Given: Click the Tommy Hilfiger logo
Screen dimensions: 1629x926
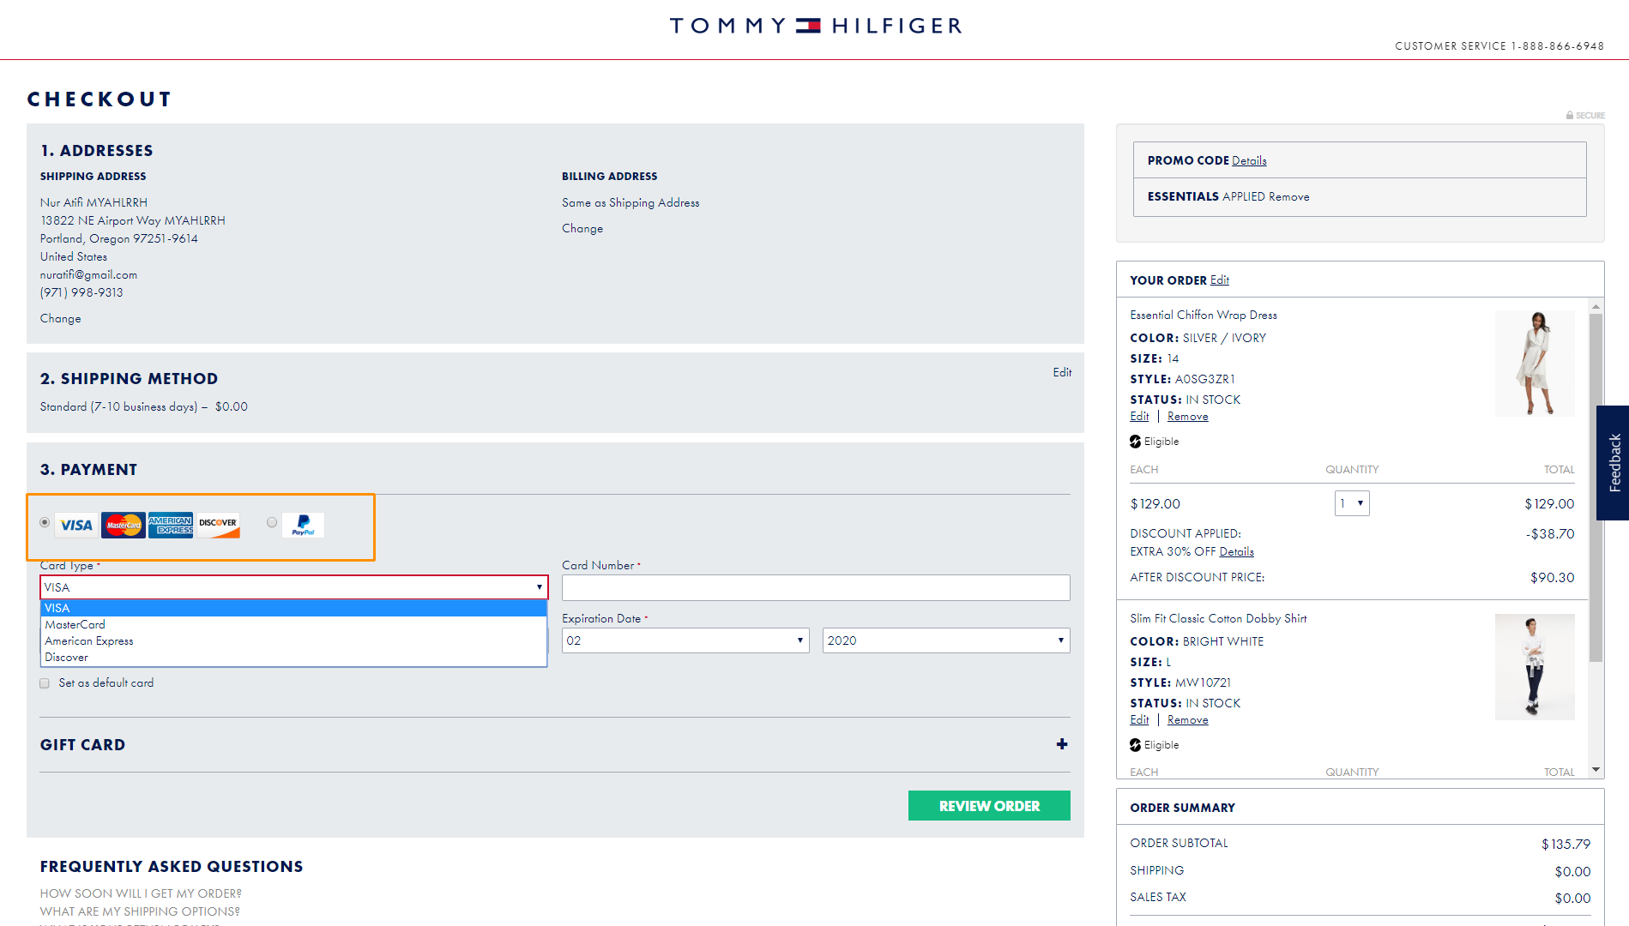Looking at the screenshot, I should [x=815, y=26].
